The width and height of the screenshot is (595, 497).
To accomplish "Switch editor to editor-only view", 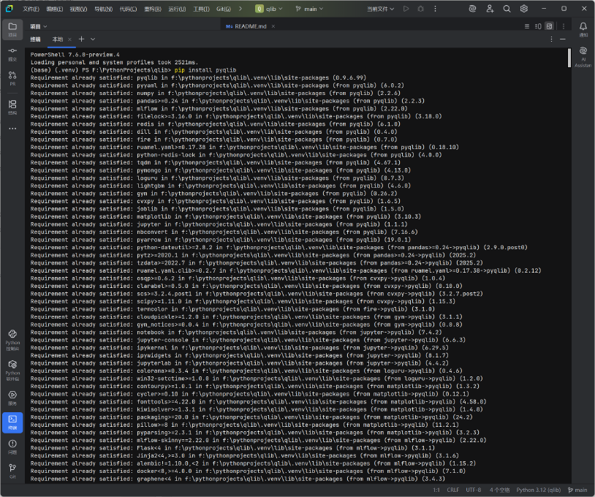I will click(527, 26).
